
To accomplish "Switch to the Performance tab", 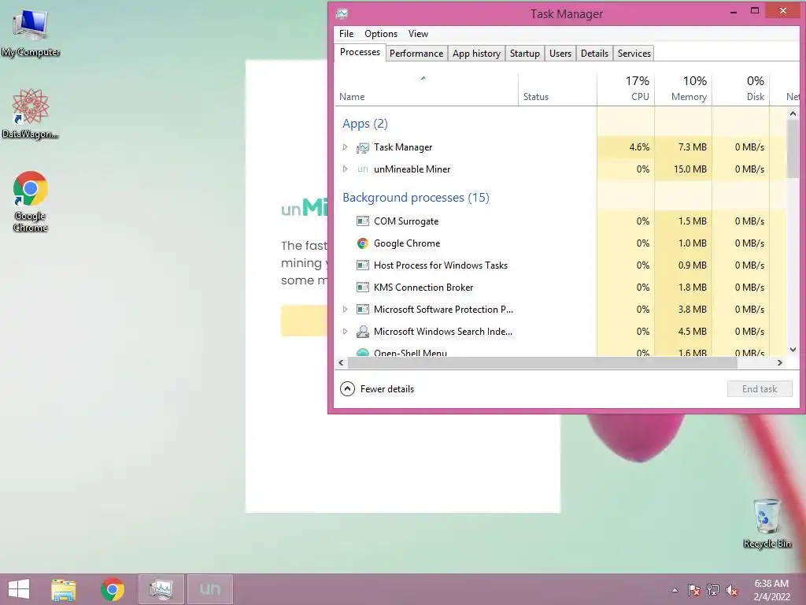I will tap(416, 53).
